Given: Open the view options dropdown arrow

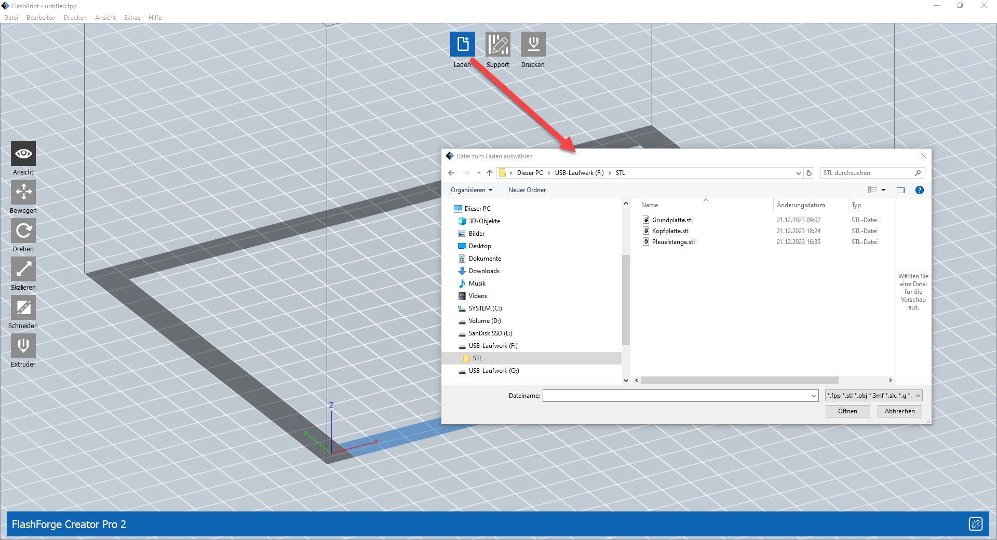Looking at the screenshot, I should (x=883, y=190).
